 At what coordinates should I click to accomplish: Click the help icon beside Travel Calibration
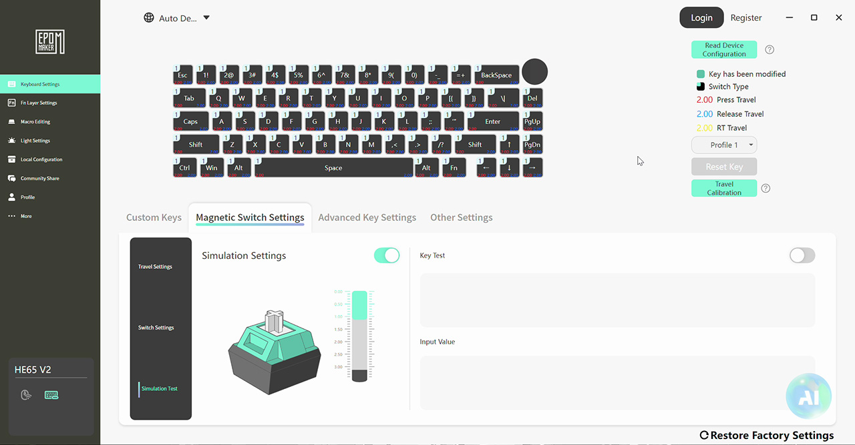tap(765, 188)
